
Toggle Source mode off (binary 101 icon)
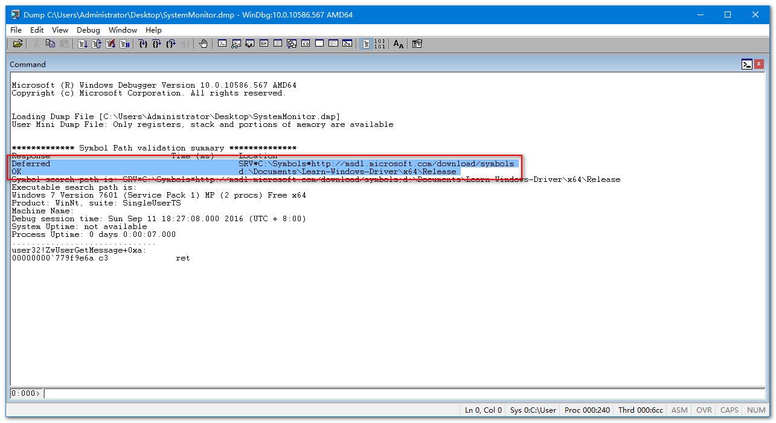[x=380, y=44]
